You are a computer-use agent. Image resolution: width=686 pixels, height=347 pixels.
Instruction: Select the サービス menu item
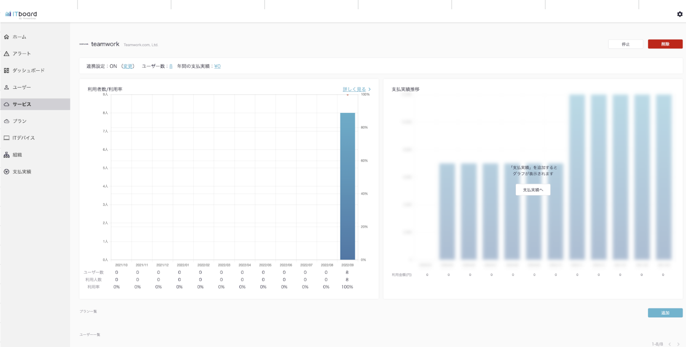(x=22, y=104)
